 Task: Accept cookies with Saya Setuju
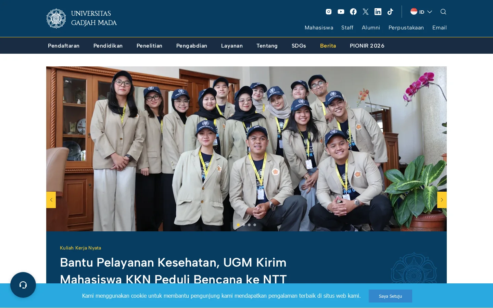pos(390,296)
